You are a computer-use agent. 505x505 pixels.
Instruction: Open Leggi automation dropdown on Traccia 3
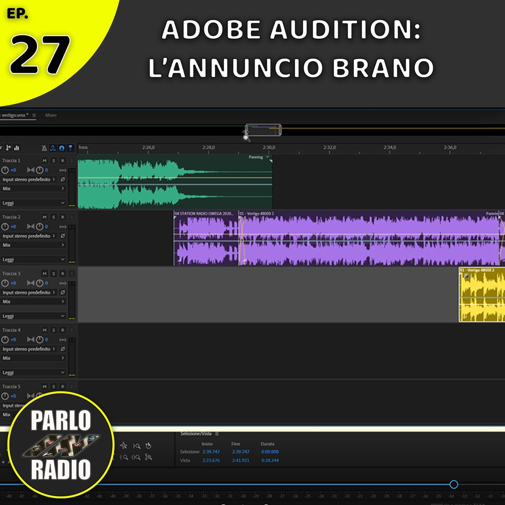[x=33, y=316]
